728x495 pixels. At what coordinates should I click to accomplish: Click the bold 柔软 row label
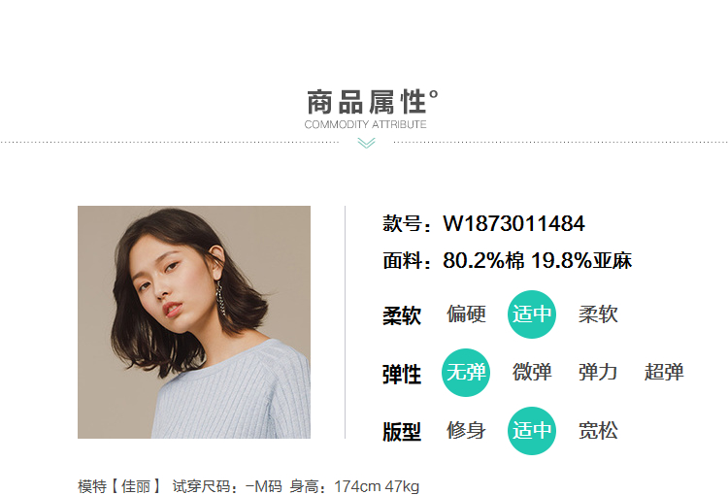[402, 315]
